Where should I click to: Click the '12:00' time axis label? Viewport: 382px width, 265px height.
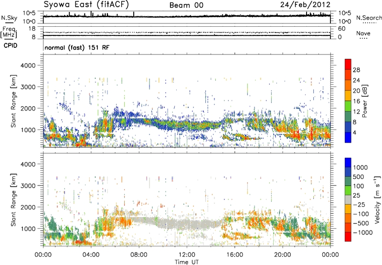click(x=187, y=255)
